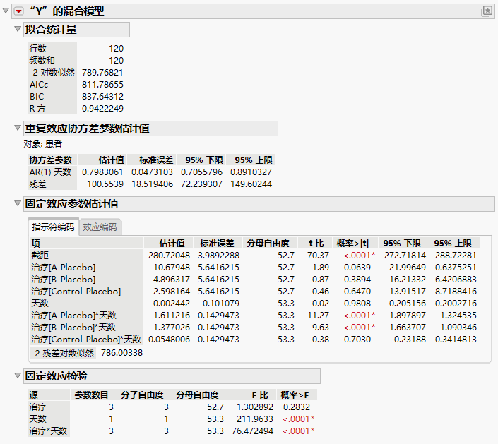Select the 截距 estimate 280.72048
The width and height of the screenshot is (498, 444).
(x=170, y=256)
